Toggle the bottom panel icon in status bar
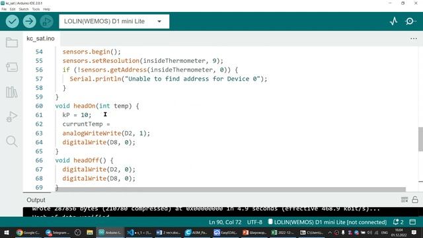423x238 pixels. click(x=412, y=222)
